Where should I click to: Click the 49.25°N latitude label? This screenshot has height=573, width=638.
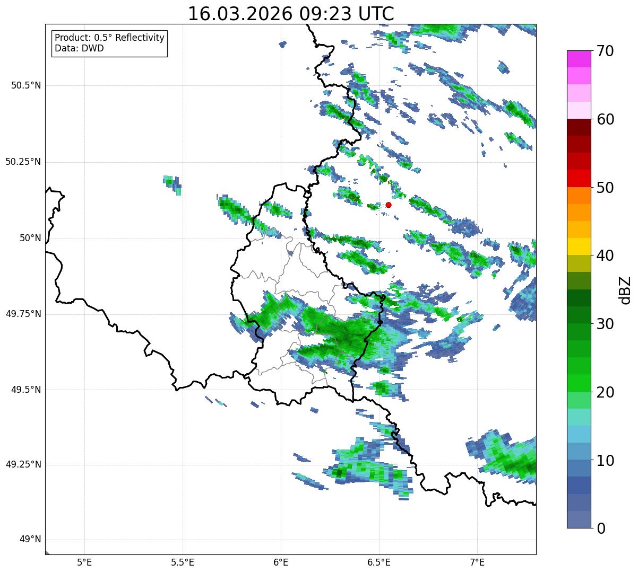tap(23, 464)
